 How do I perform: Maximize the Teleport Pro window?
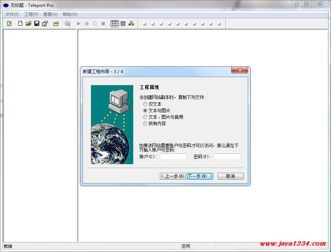click(x=307, y=4)
